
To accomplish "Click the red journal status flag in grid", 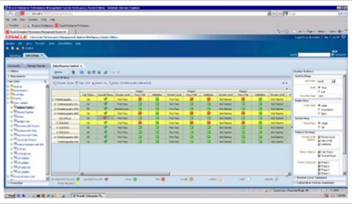I will [x=105, y=118].
